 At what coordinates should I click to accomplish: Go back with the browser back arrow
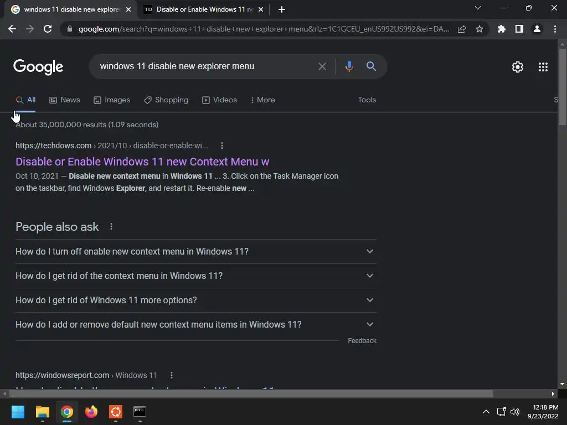click(12, 29)
